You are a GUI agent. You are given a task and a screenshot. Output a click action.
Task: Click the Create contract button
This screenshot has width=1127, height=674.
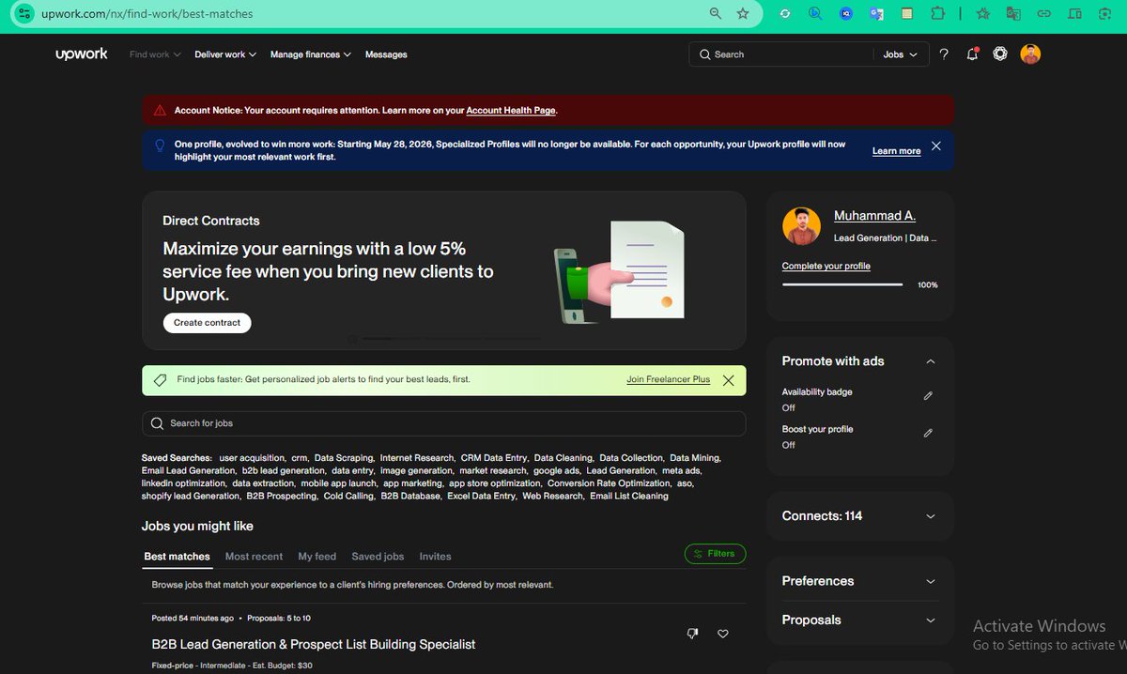(207, 323)
